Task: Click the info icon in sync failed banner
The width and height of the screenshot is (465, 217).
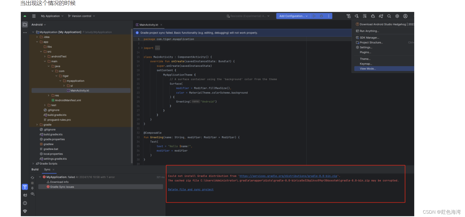Action: [x=137, y=33]
